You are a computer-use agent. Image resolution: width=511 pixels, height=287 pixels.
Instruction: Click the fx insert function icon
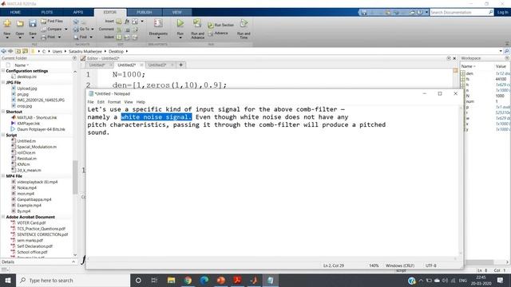[127, 22]
